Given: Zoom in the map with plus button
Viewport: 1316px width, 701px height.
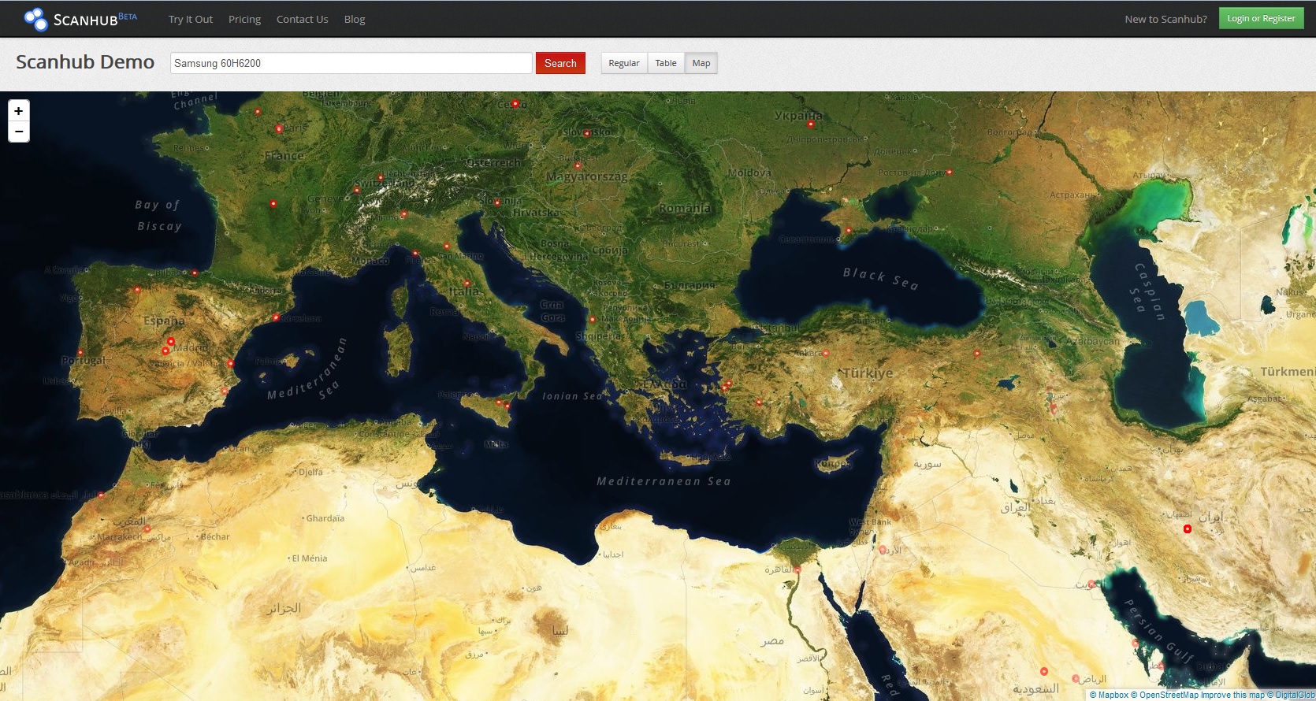Looking at the screenshot, I should pyautogui.click(x=19, y=110).
